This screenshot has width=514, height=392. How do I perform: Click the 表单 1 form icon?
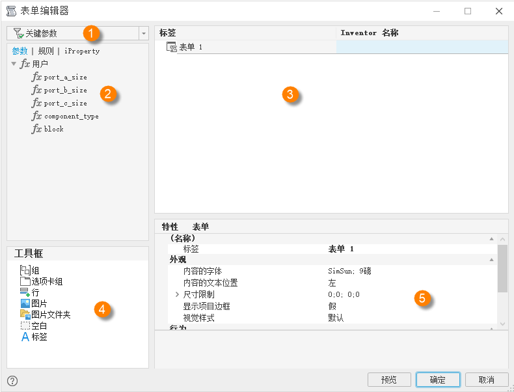click(172, 47)
